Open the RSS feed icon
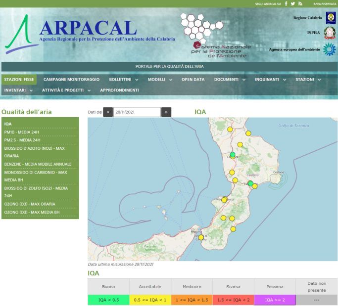 (x=300, y=3)
